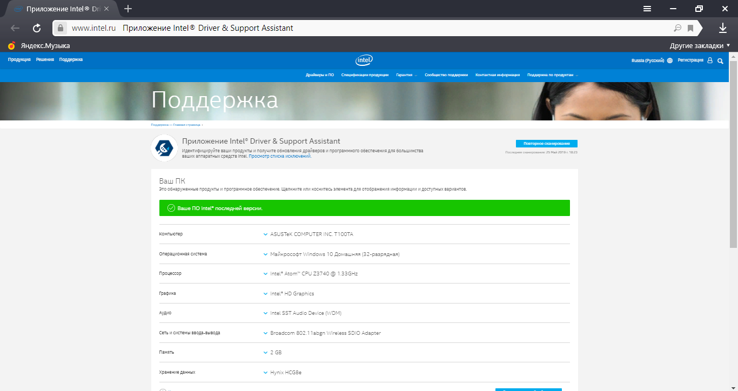The image size is (738, 391).
Task: Click the bookmark icon in address bar
Action: [690, 28]
